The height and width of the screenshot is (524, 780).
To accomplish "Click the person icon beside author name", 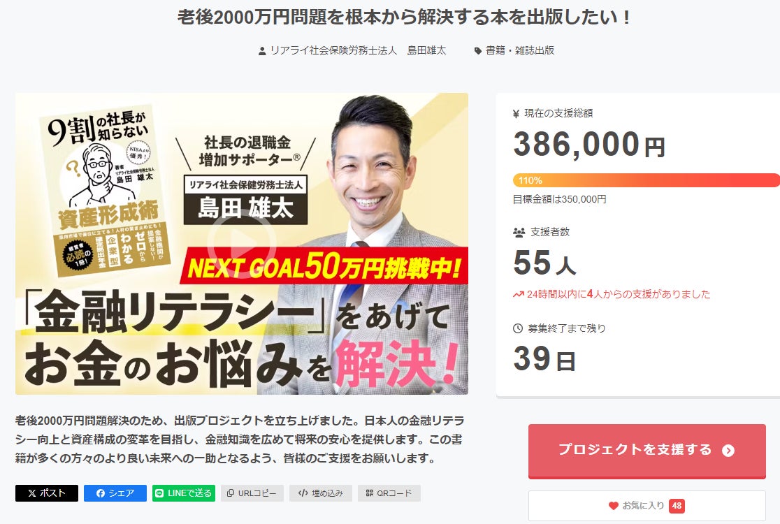I will pos(262,51).
